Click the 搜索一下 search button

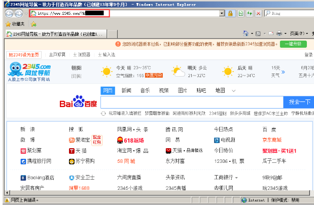pyautogui.click(x=299, y=102)
